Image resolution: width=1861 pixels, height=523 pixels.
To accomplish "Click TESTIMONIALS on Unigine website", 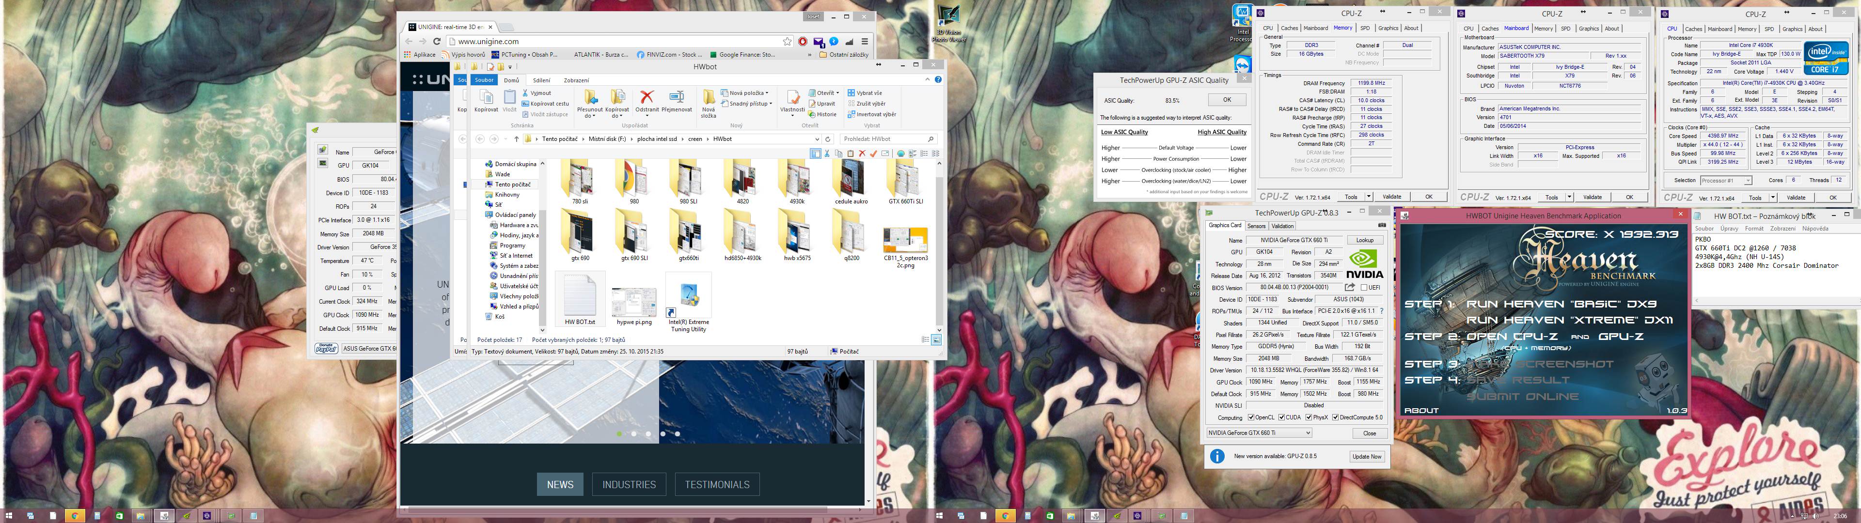I will pyautogui.click(x=717, y=484).
